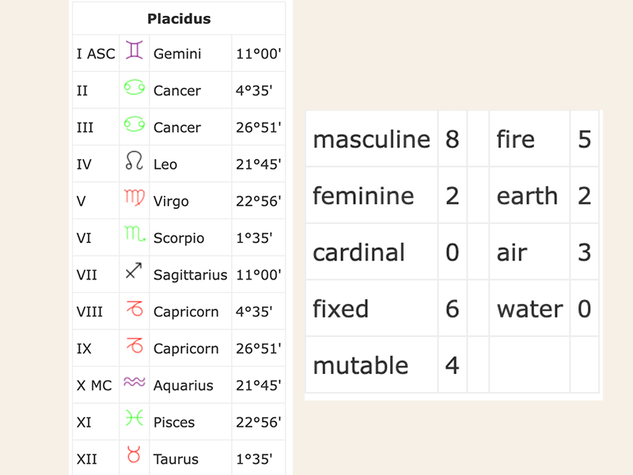The width and height of the screenshot is (633, 475).
Task: Click the X MC house label
Action: coord(94,386)
